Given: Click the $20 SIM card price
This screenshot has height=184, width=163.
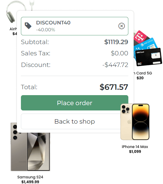Looking at the screenshot, I should point(140,78).
